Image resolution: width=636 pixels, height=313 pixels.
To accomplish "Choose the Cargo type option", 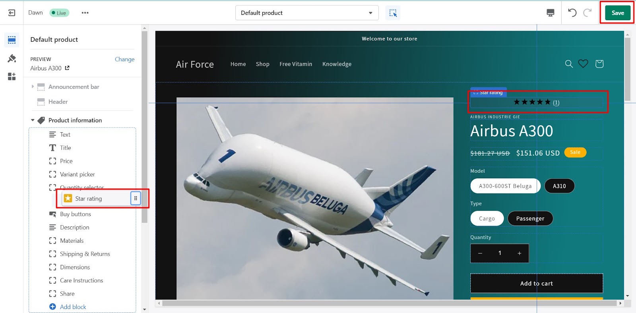I will click(487, 218).
